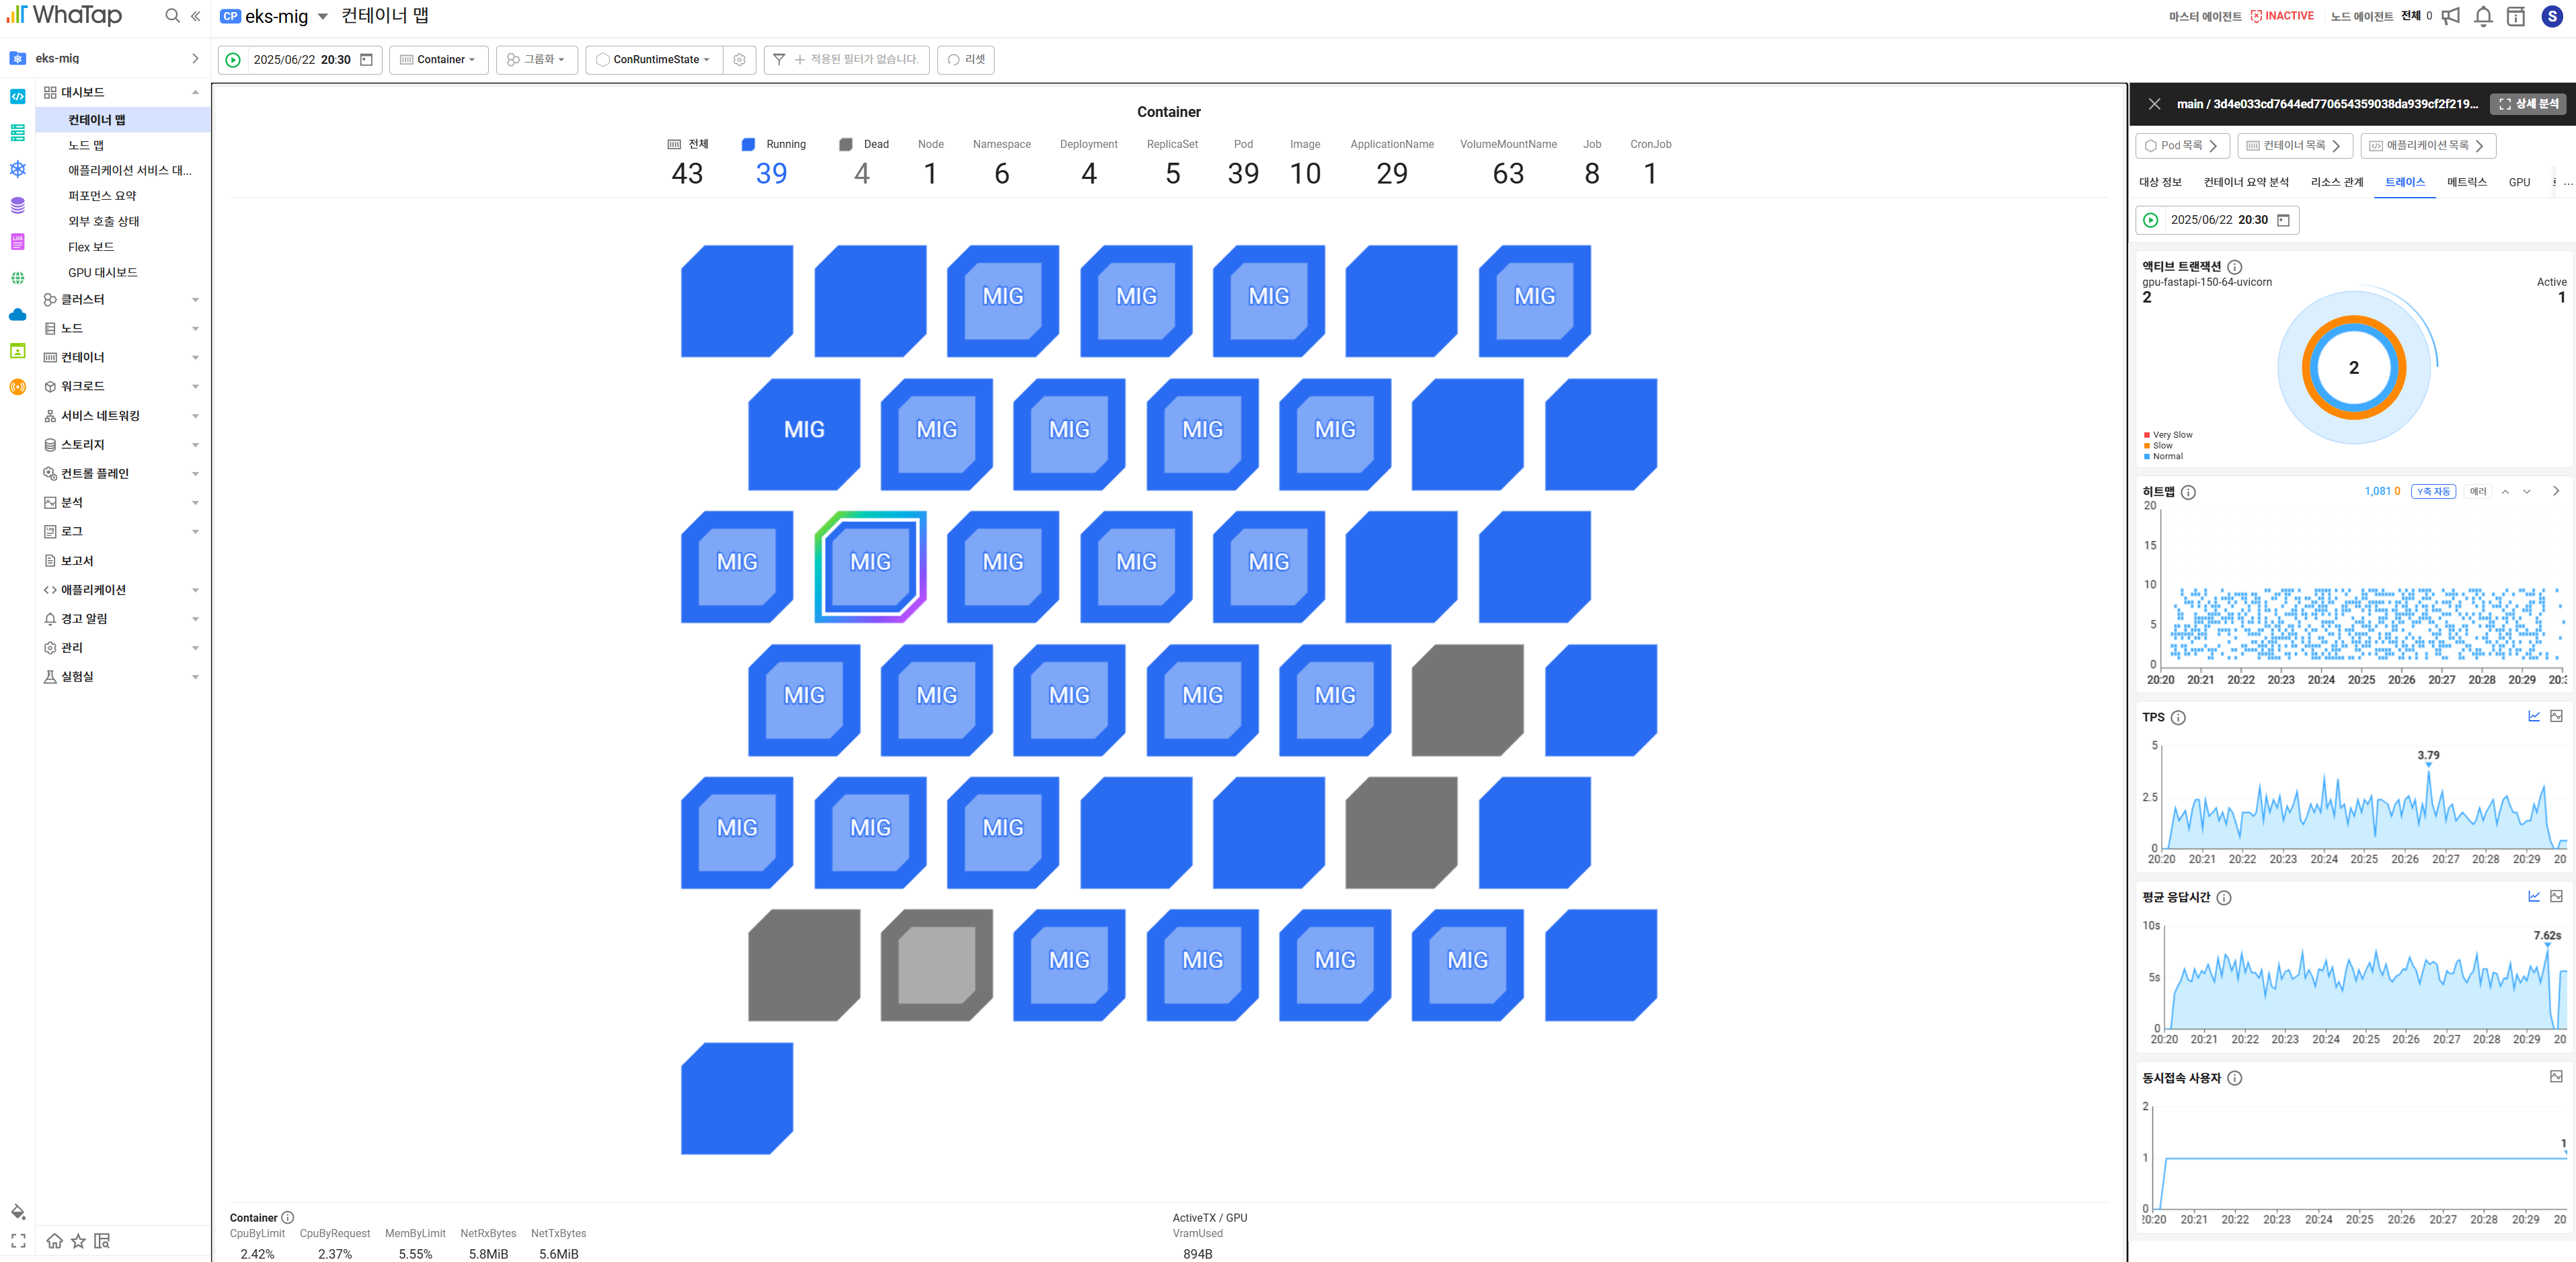Select the light gray dead container tile
The image size is (2576, 1262).
[936, 964]
